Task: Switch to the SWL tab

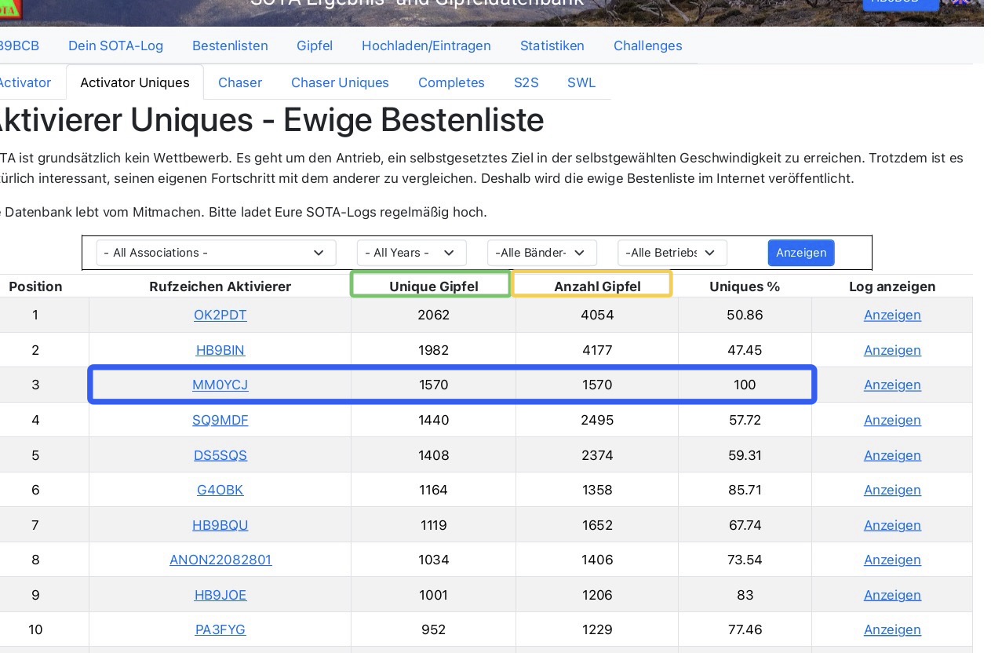Action: [581, 82]
